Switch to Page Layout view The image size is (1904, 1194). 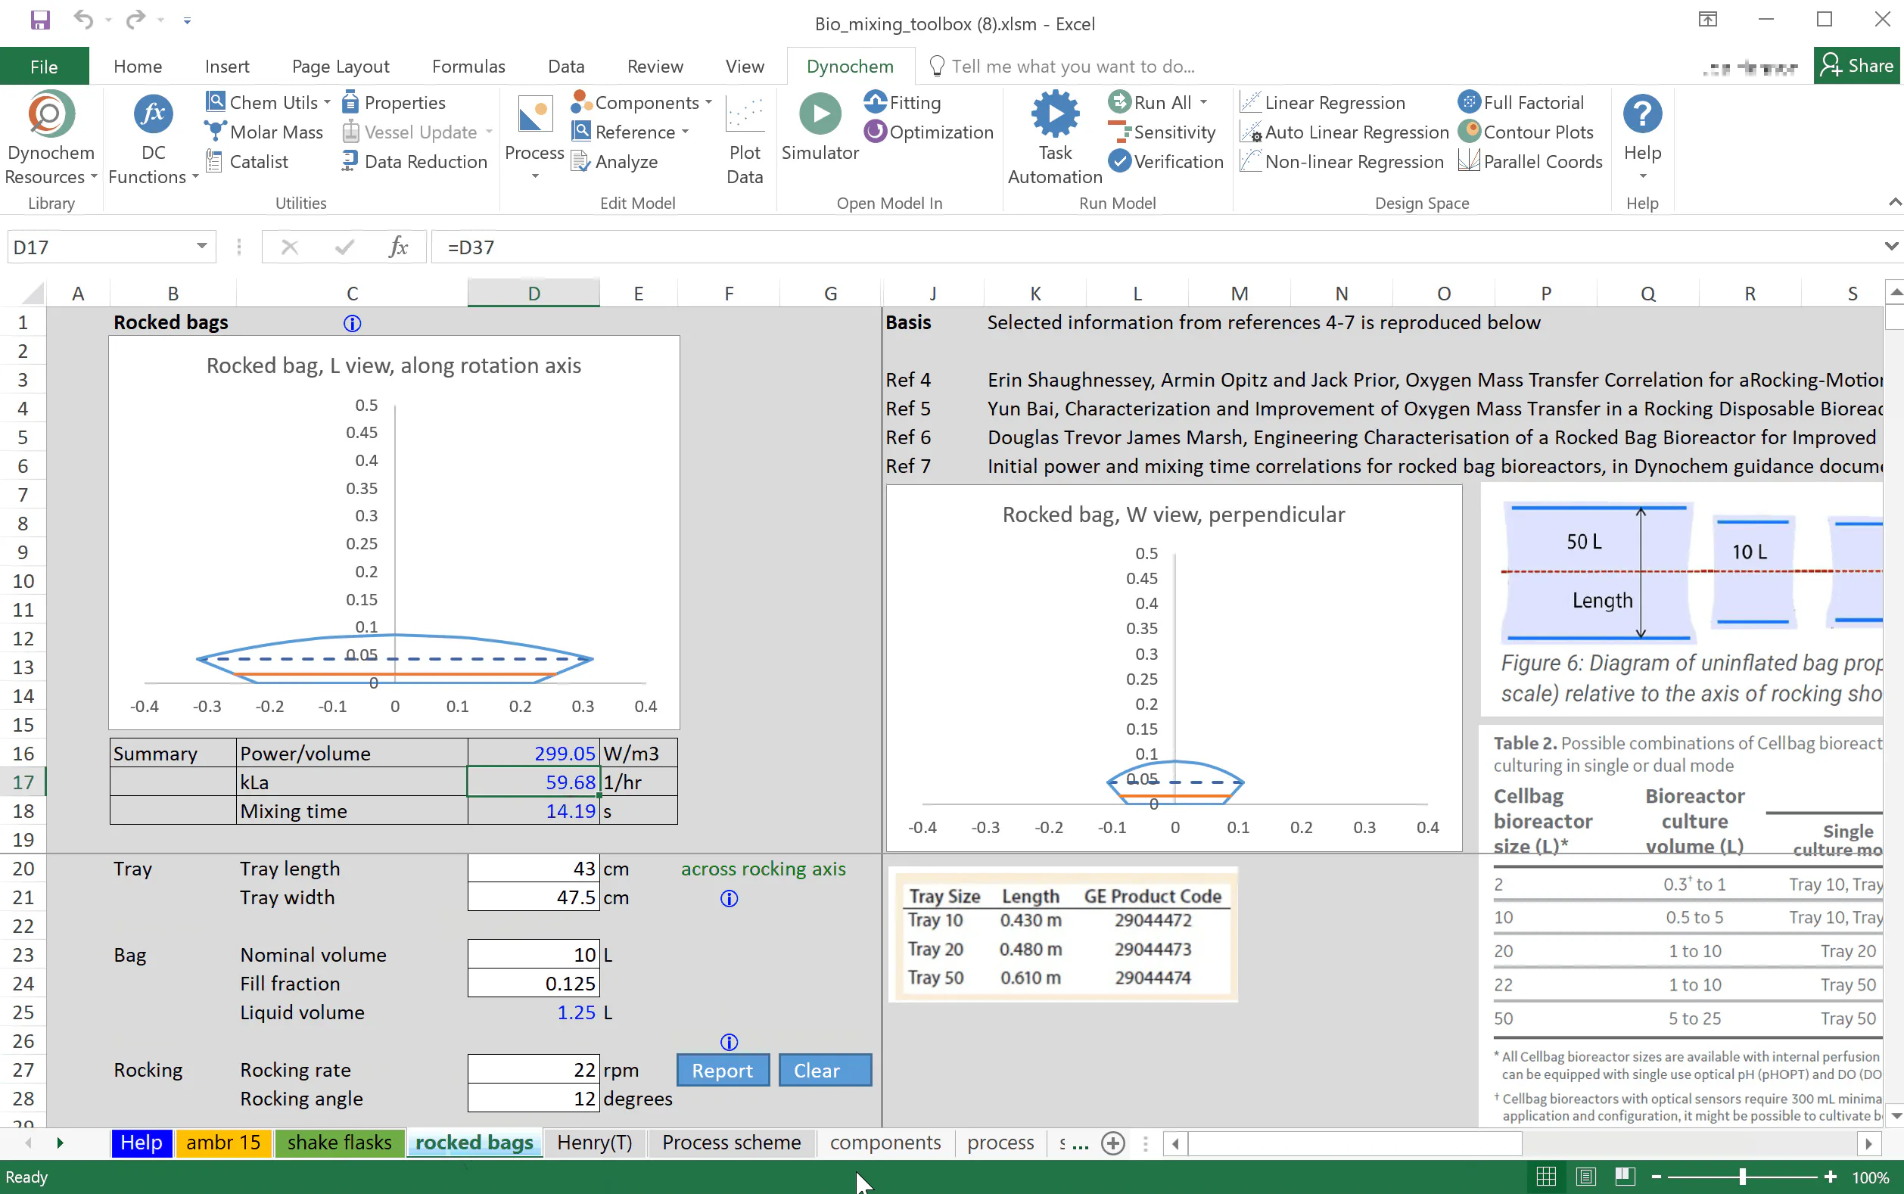point(1585,1177)
